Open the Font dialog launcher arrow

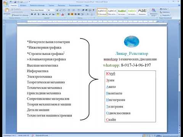pyautogui.click(x=64, y=18)
